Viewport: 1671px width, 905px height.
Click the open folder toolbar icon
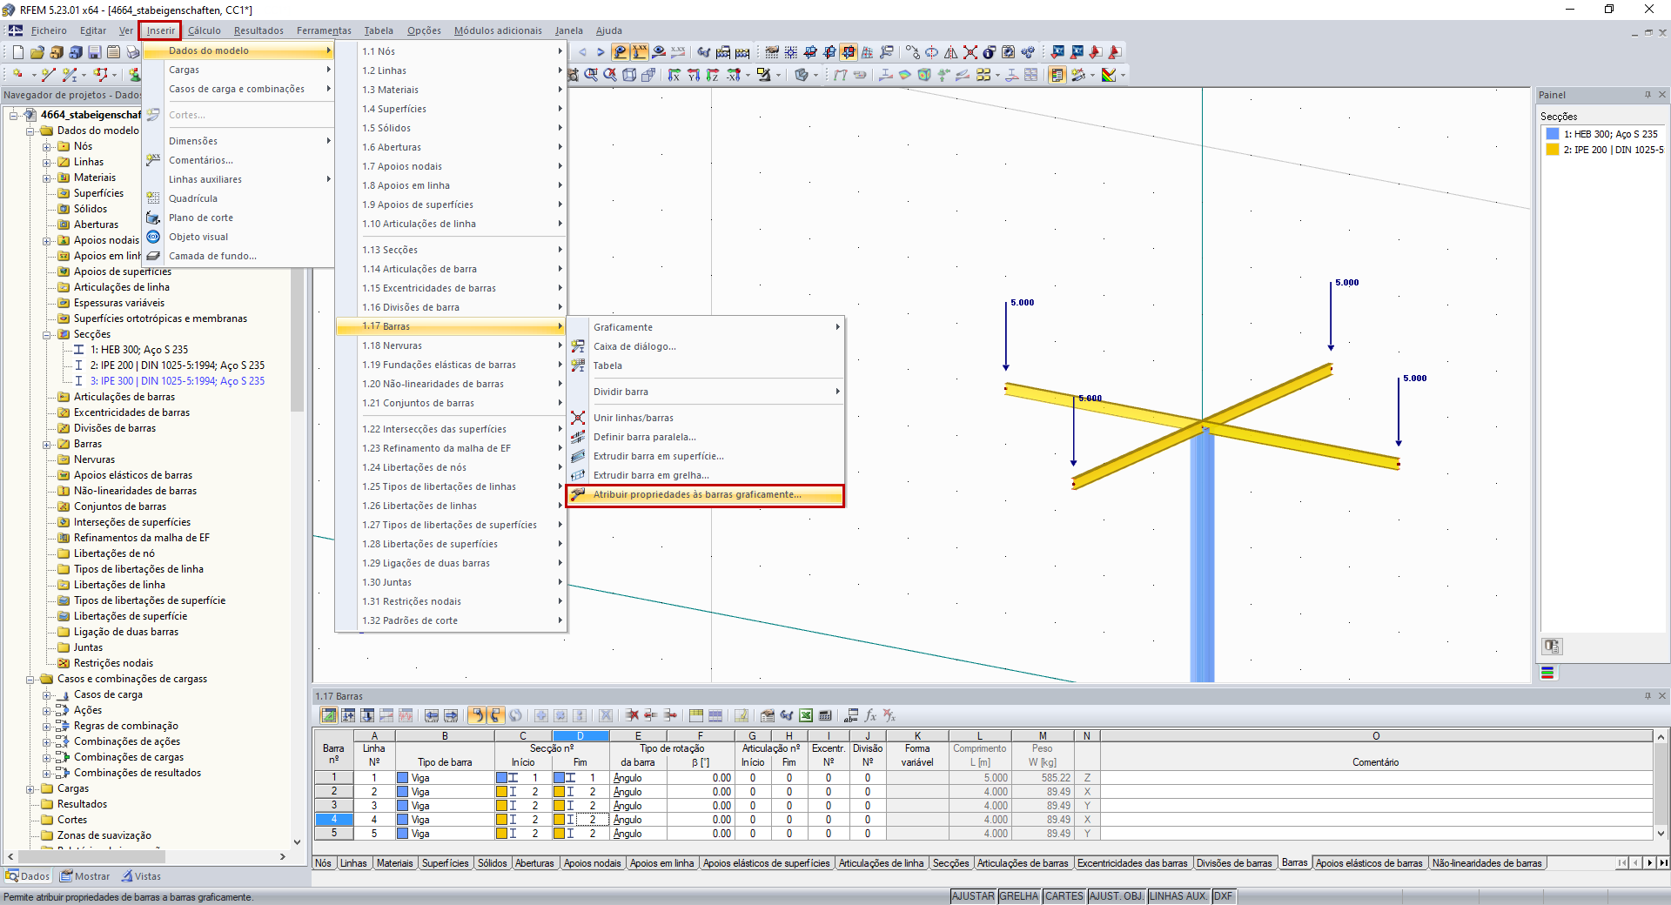[37, 52]
